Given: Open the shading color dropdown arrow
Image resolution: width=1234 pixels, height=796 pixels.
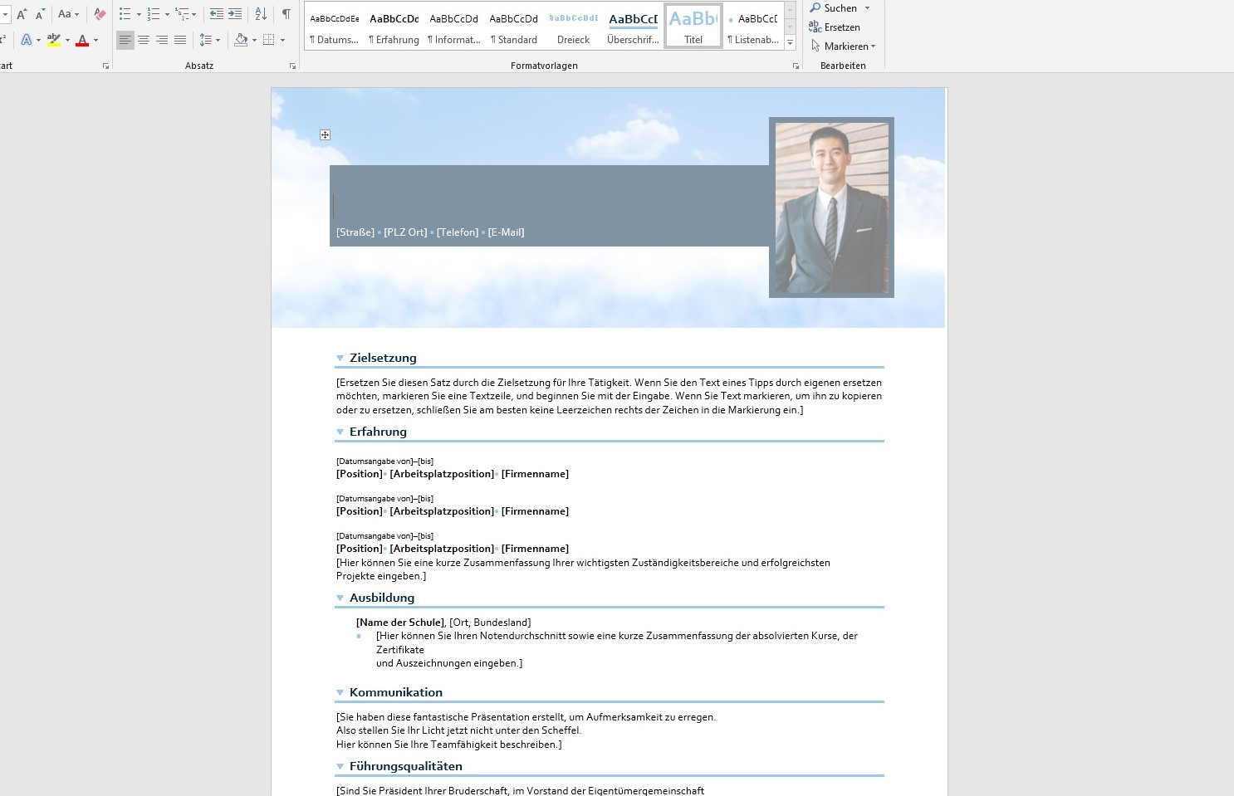Looking at the screenshot, I should (x=254, y=40).
